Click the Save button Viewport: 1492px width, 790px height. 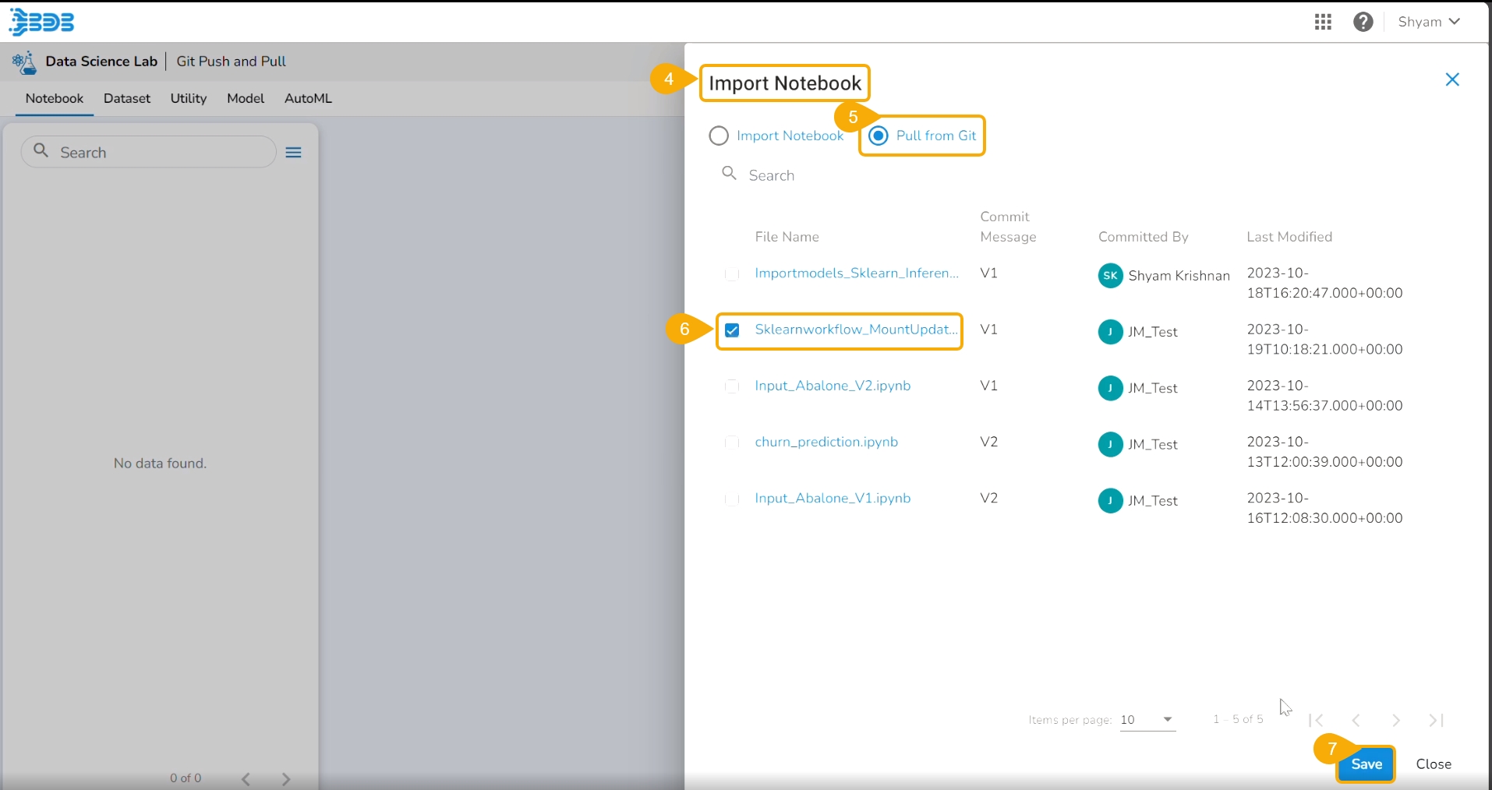pos(1366,764)
